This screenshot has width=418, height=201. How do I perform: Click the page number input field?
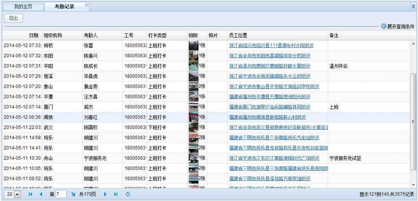[x=60, y=194]
